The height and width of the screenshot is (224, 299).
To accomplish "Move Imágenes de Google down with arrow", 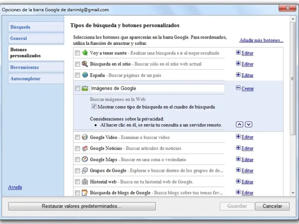I will (x=249, y=125).
